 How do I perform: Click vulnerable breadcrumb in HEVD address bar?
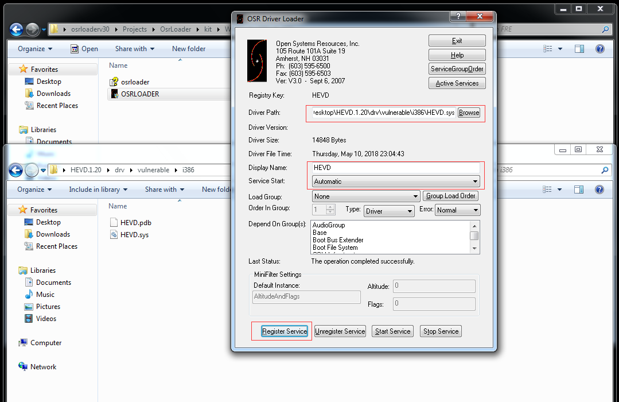point(153,170)
